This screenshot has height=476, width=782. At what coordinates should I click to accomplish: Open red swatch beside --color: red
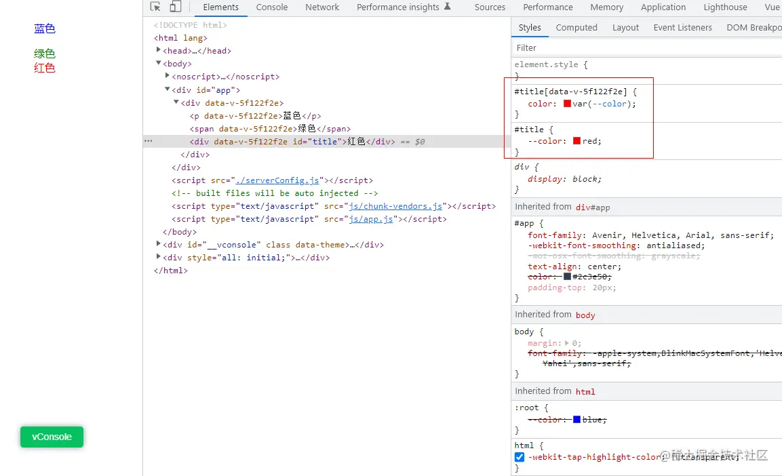tap(576, 141)
